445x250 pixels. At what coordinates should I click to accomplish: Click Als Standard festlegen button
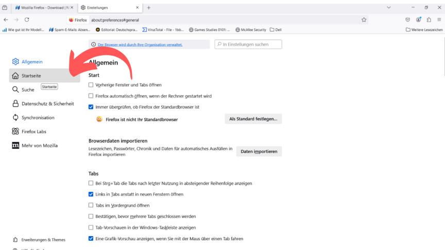253,119
